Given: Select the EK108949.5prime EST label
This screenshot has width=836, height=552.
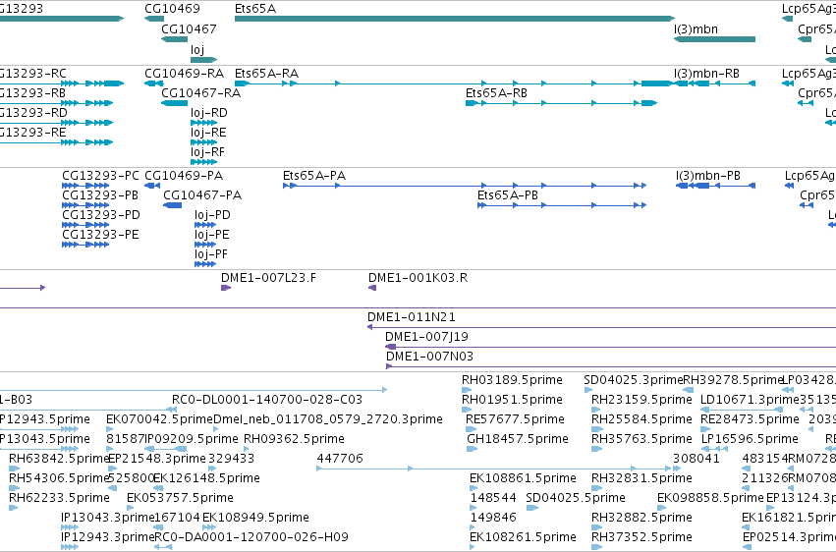Looking at the screenshot, I should [x=256, y=518].
